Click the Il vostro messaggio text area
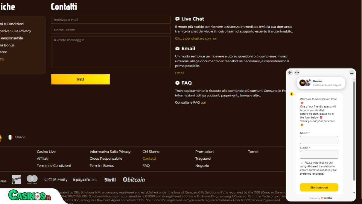Screen dimensions: 362x204 111,52
